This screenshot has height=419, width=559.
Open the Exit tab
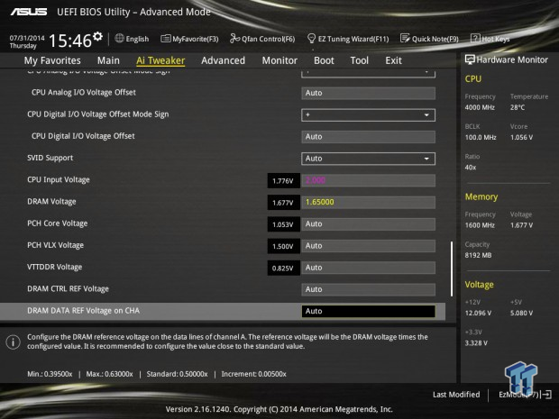[393, 60]
